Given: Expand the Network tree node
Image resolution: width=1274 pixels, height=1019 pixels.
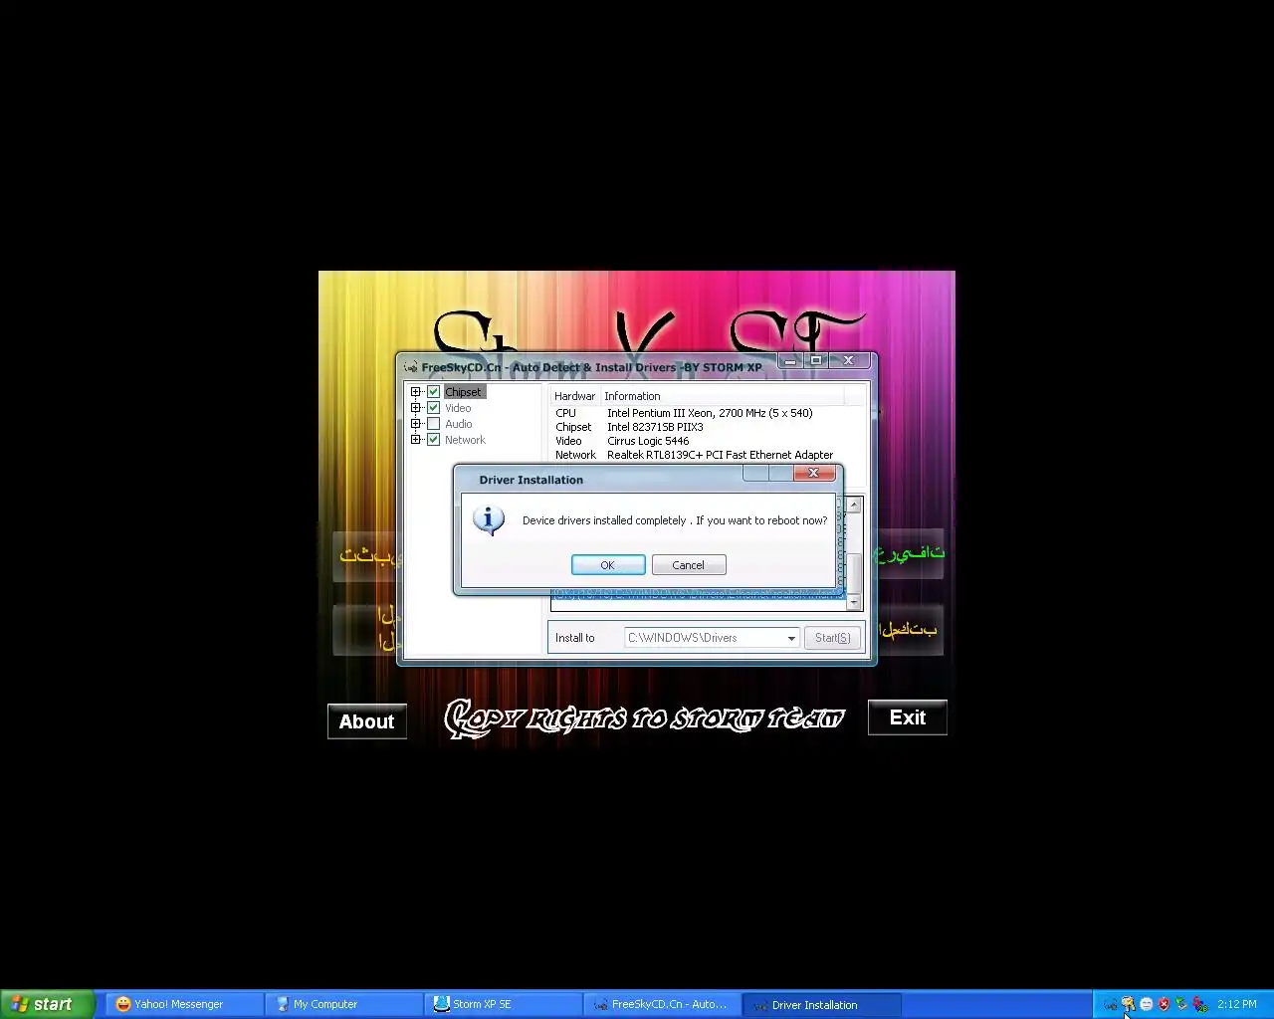Looking at the screenshot, I should click(x=416, y=440).
